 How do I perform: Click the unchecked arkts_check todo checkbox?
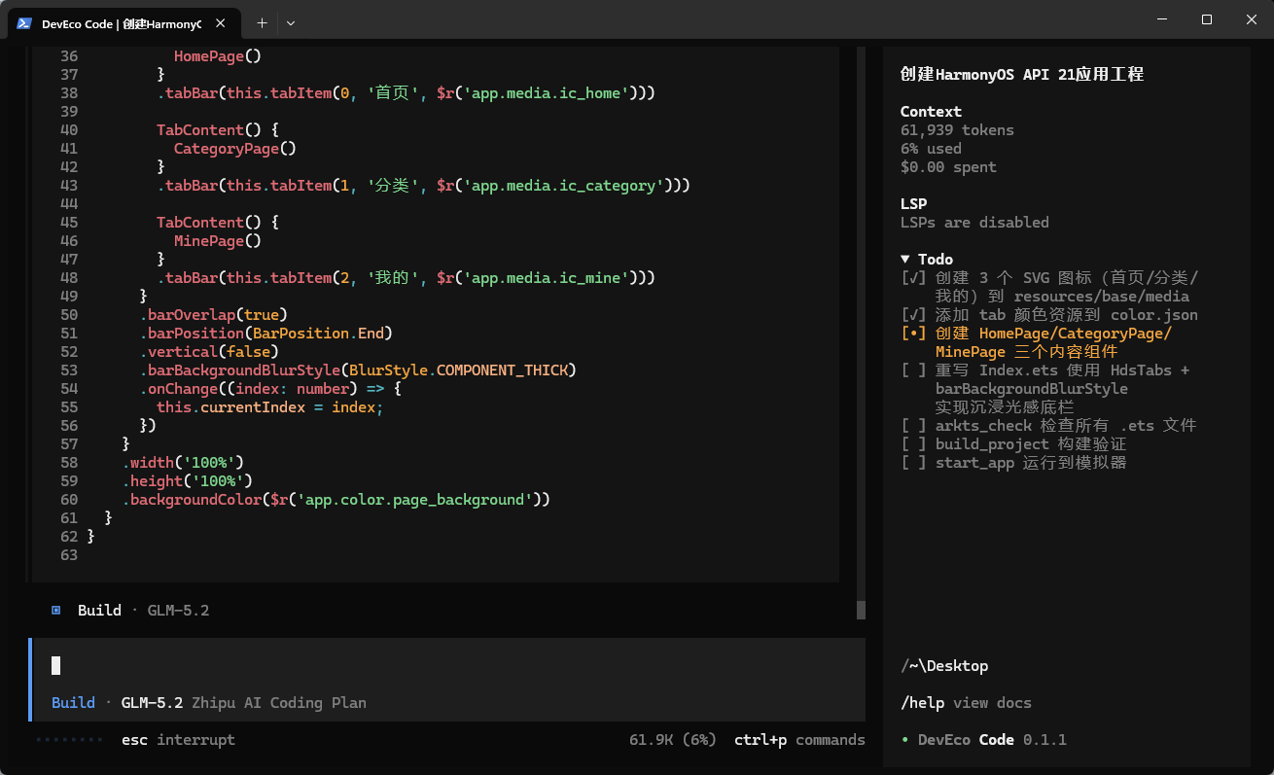coord(913,425)
